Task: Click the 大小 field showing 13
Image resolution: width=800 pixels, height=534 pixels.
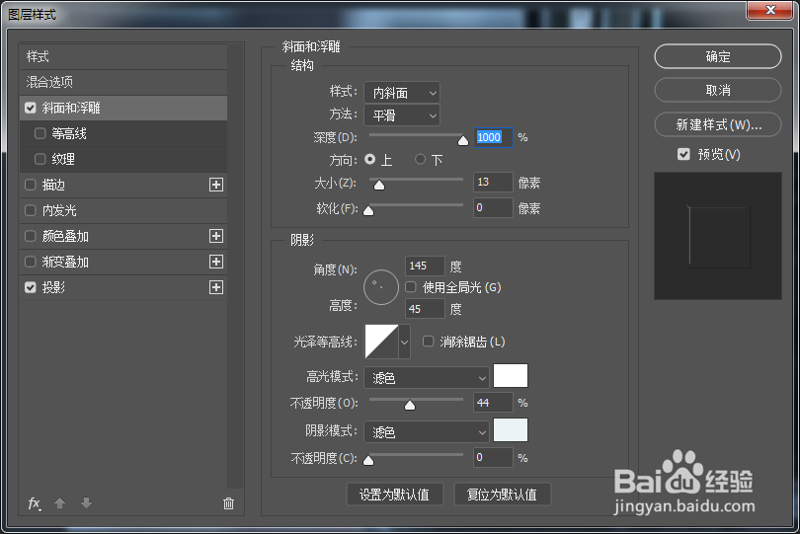Action: [493, 182]
